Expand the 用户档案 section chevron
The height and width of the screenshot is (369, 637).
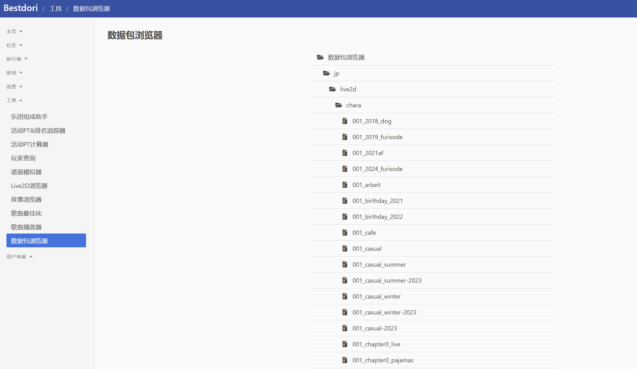(x=31, y=257)
